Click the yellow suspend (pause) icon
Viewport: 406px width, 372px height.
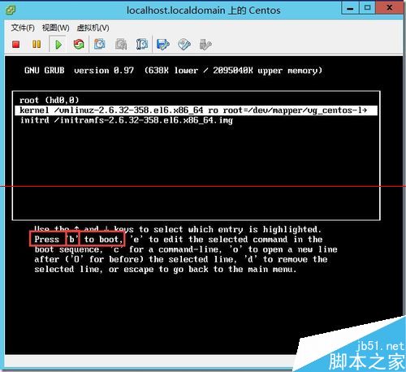coord(37,44)
